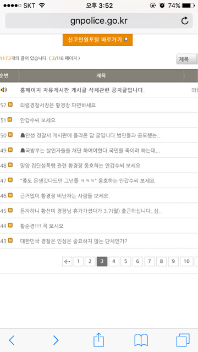Click the N badge on post 49
Viewport: 198px width, 352px height.
click(10, 150)
